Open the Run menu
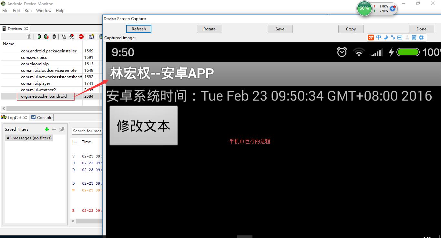This screenshot has width=441, height=238. 28,10
